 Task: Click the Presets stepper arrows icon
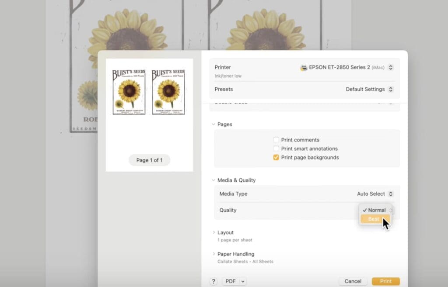click(391, 89)
